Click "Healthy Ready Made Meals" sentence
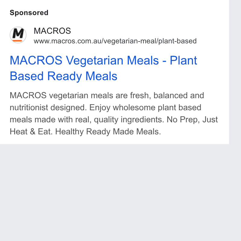This screenshot has width=241, height=241. (x=108, y=132)
